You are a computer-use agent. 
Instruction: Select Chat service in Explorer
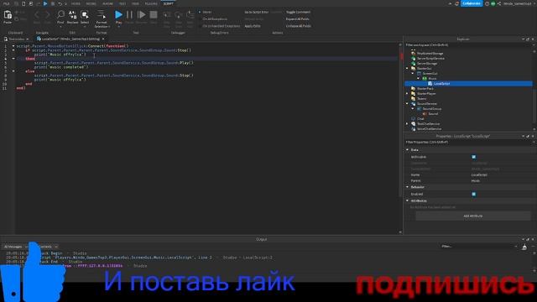(x=420, y=119)
